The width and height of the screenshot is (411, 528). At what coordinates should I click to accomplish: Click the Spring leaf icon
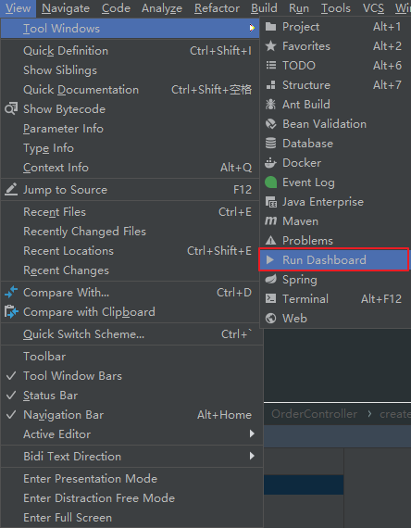click(270, 280)
